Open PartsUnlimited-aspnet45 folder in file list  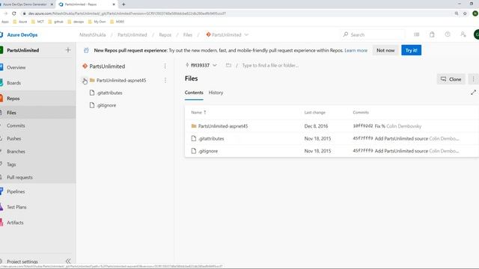[x=223, y=126]
